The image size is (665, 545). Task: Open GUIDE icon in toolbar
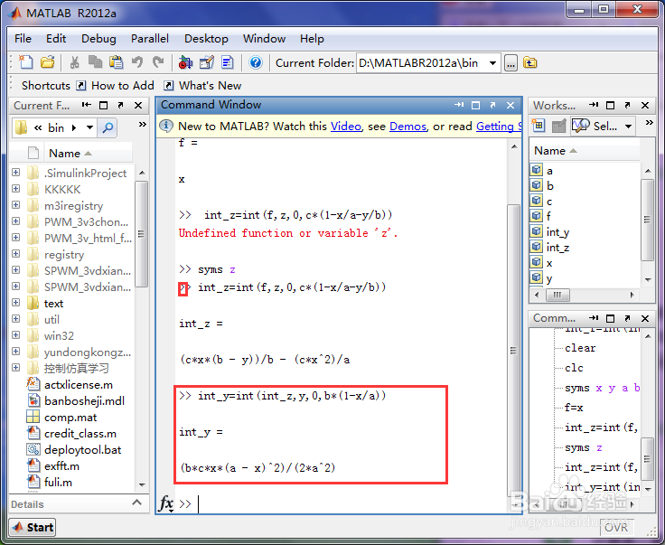coord(207,62)
